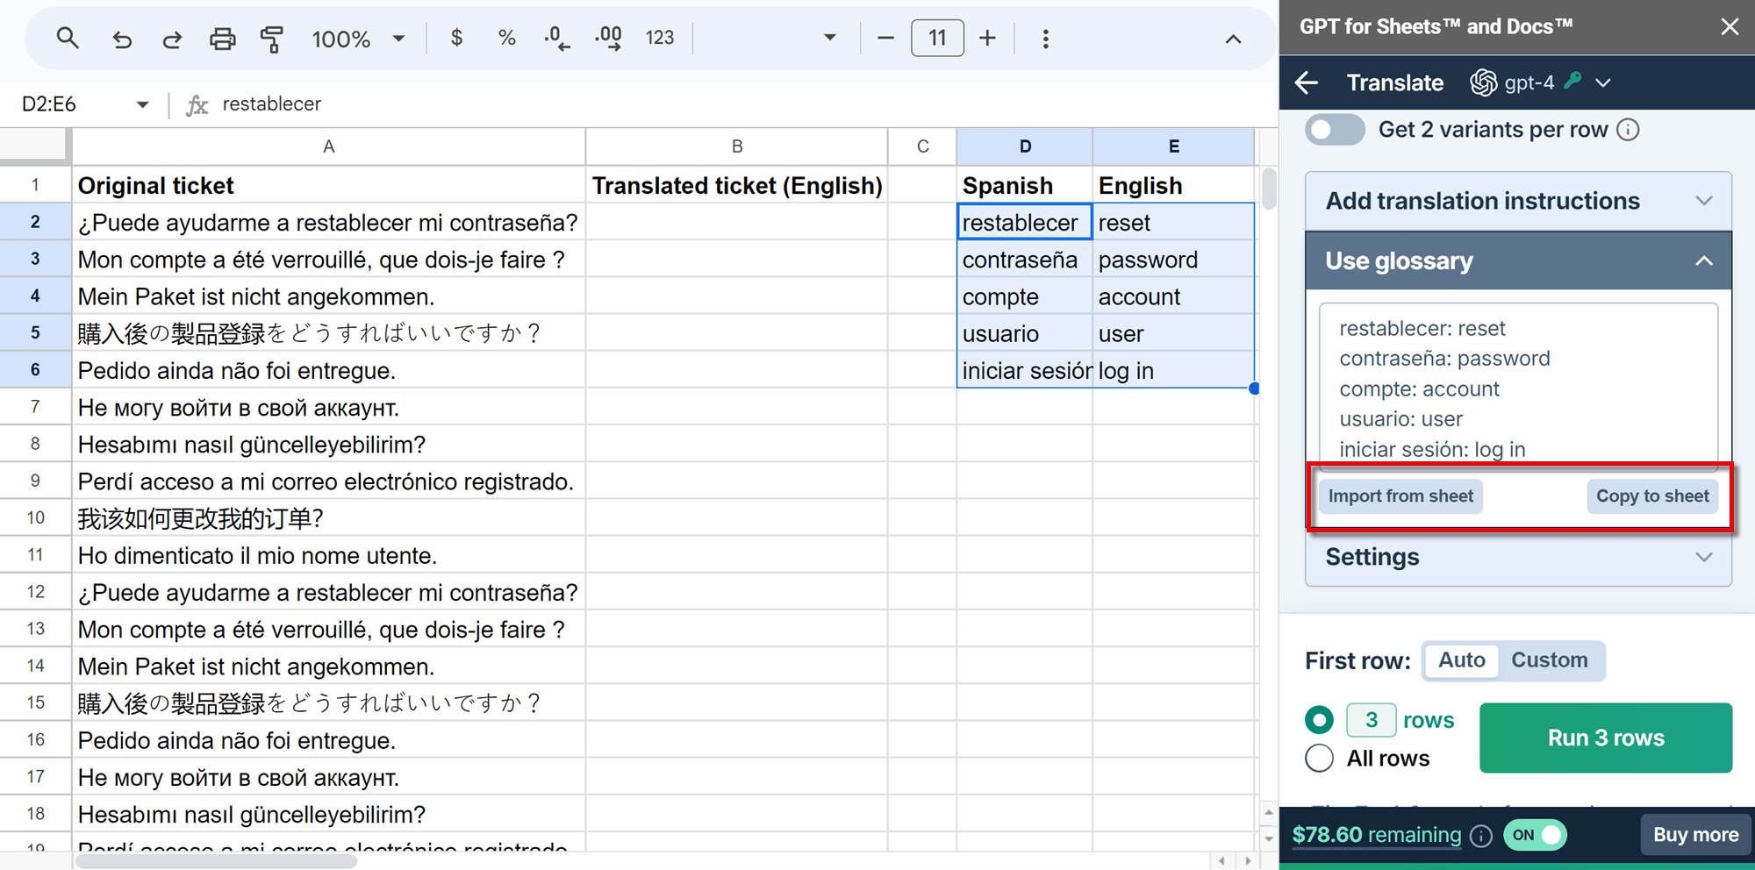The width and height of the screenshot is (1755, 870).
Task: Select the paint format roller icon
Action: [x=272, y=39]
